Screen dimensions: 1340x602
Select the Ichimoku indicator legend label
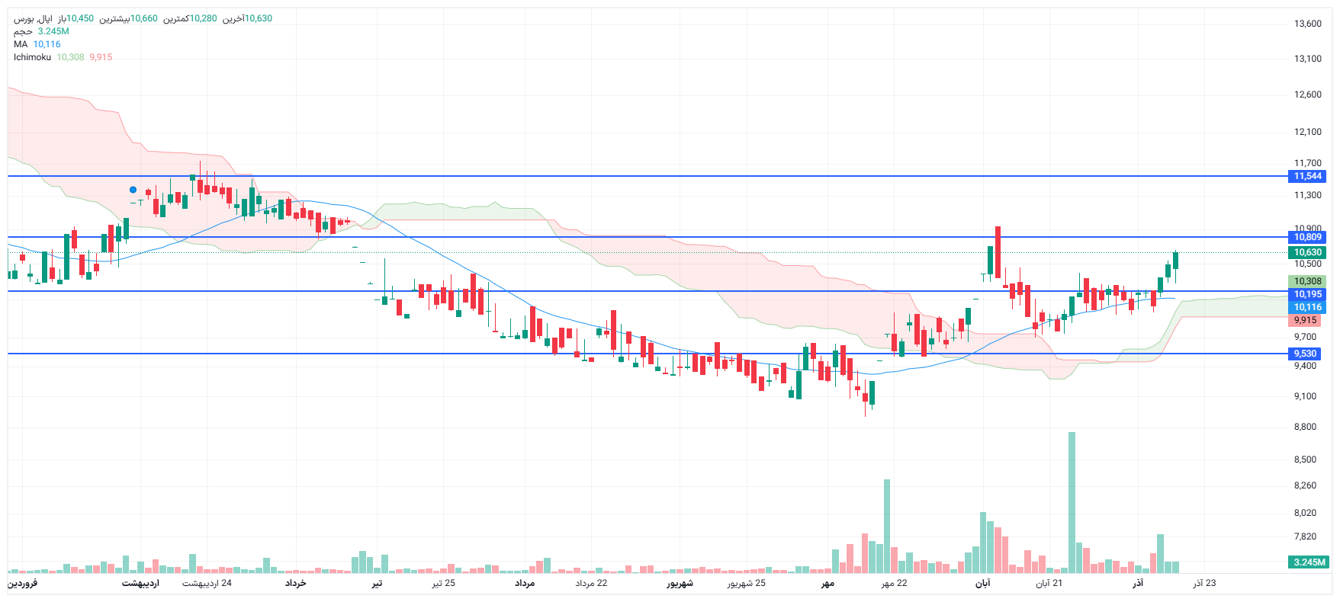point(32,57)
